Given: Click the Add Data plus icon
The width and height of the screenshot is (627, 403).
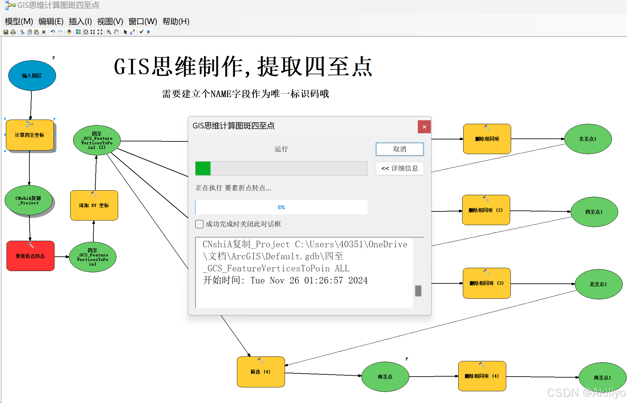Looking at the screenshot, I should tap(69, 32).
